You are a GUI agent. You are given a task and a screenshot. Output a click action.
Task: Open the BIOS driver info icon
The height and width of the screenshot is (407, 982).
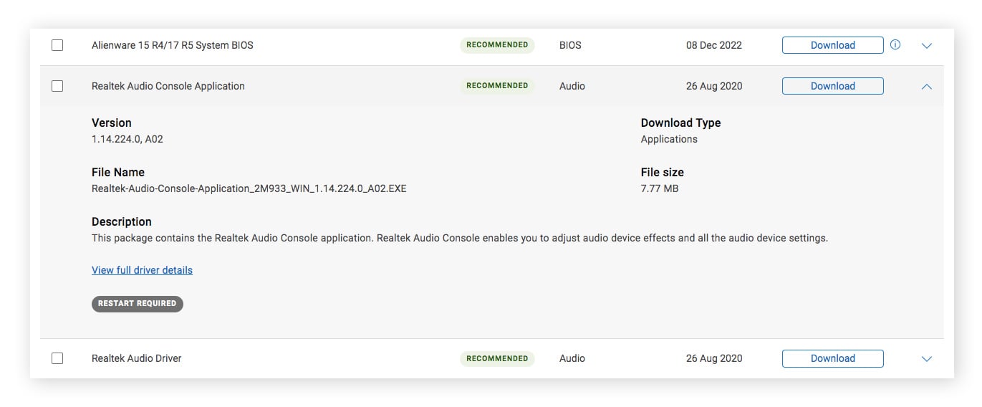tap(895, 45)
